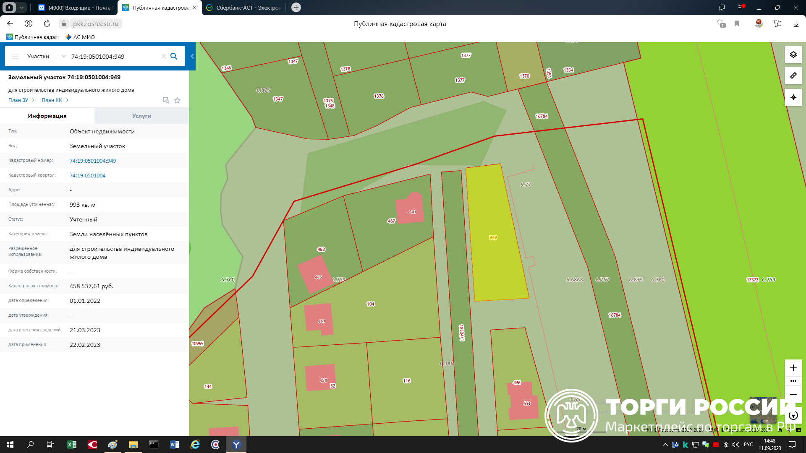
Task: Zoom in the map with plus
Action: [793, 368]
